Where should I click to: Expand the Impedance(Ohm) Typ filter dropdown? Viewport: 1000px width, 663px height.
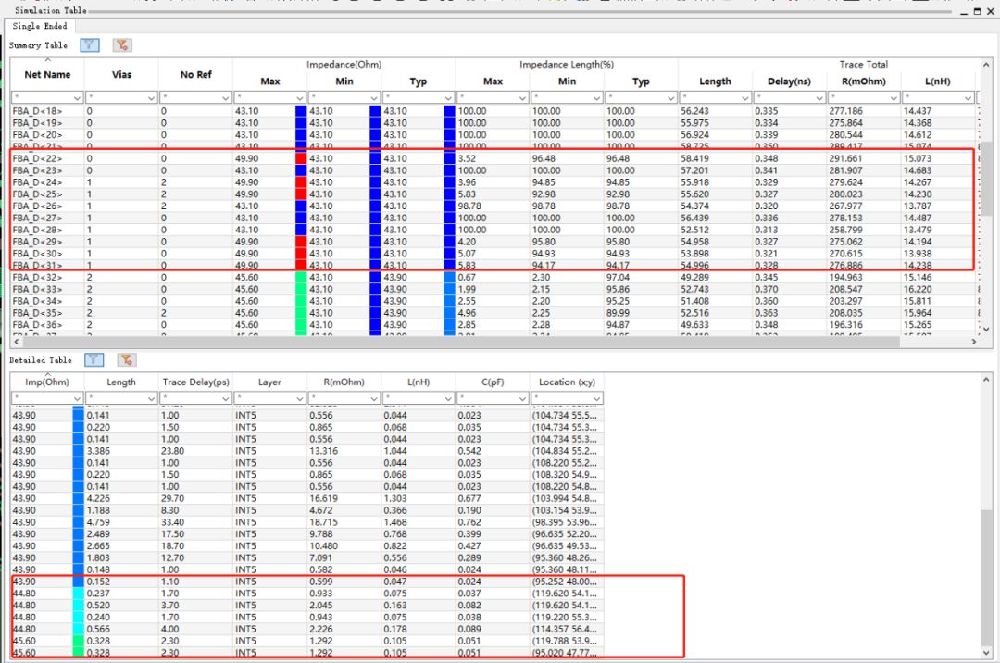(448, 97)
